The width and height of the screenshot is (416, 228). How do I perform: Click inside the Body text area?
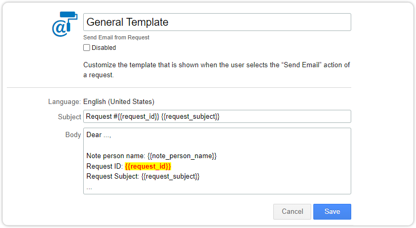point(217,161)
